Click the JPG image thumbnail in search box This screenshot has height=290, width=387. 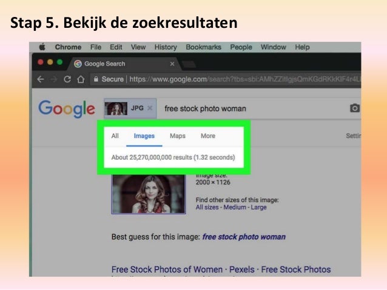click(116, 108)
